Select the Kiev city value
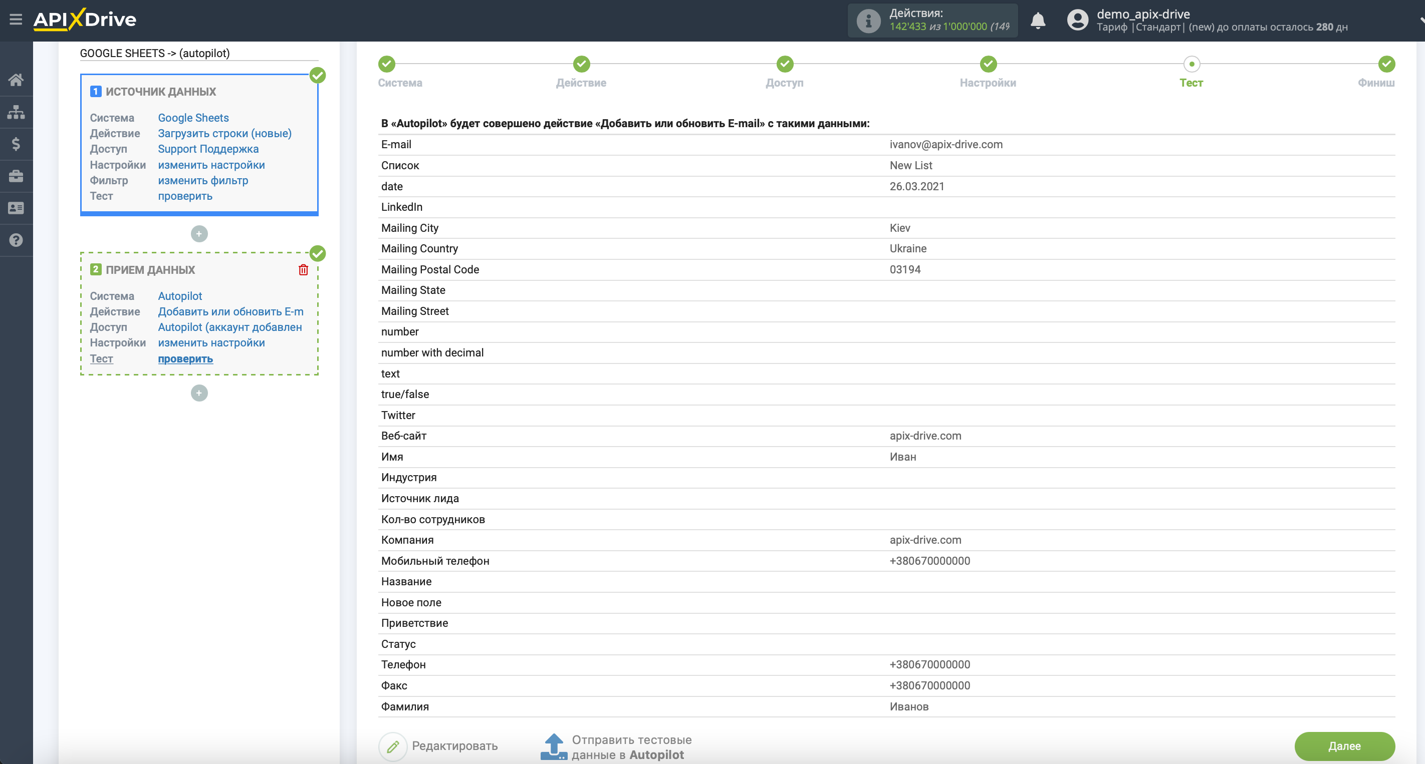This screenshot has height=764, width=1425. pyautogui.click(x=899, y=228)
